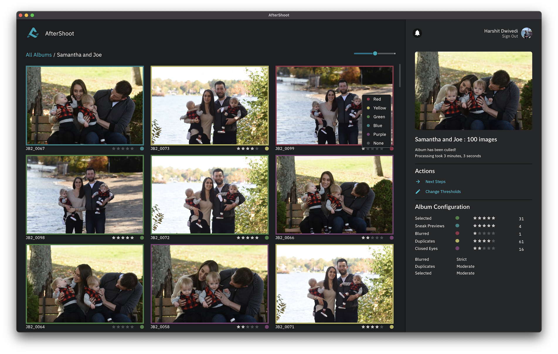Open Change Thresholds action

coord(443,192)
